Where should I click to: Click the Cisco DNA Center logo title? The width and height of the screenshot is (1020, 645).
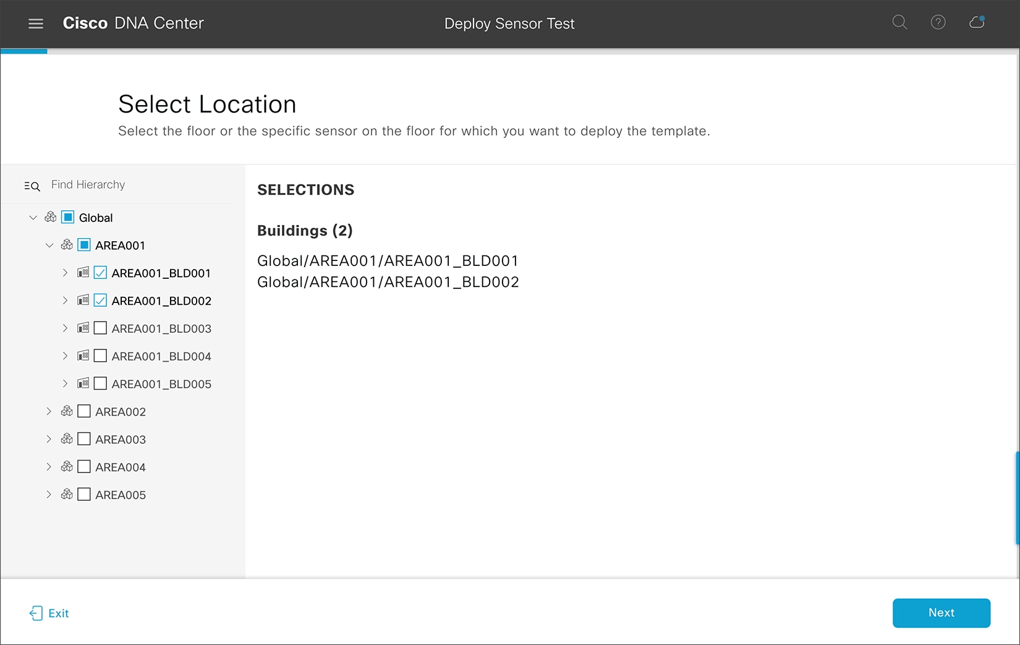[x=133, y=23]
